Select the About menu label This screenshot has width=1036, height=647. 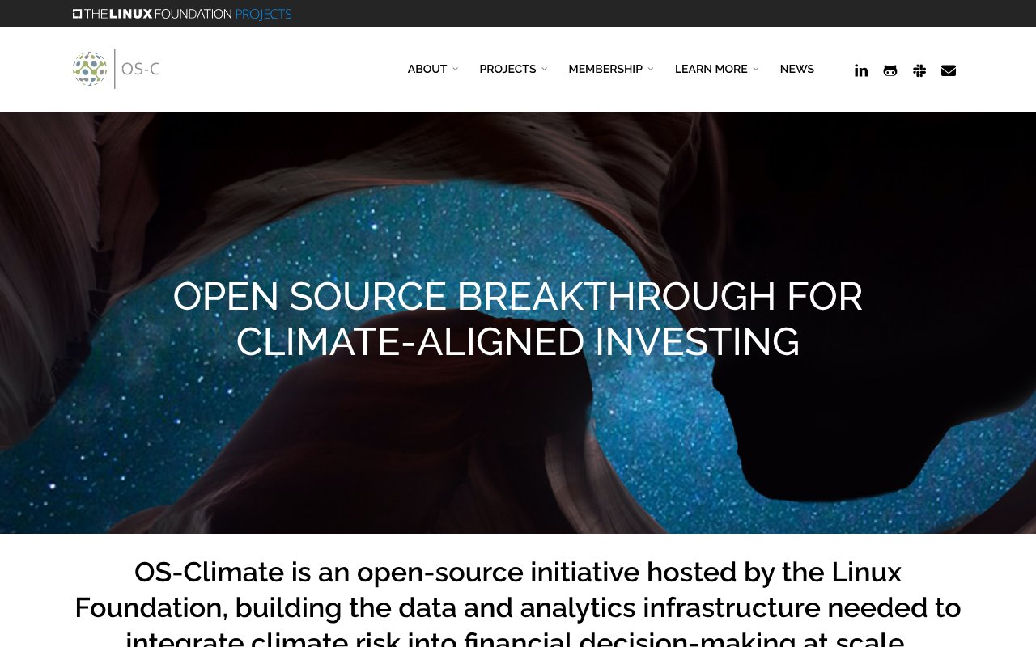[x=427, y=70]
